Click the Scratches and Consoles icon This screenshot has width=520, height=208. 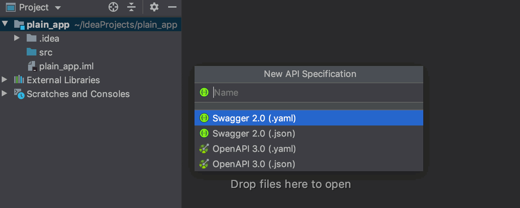[x=19, y=94]
